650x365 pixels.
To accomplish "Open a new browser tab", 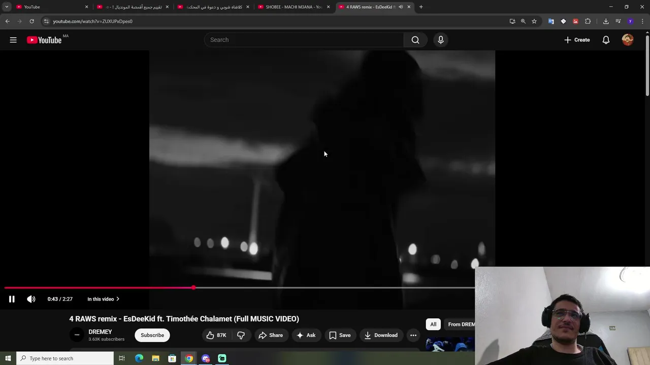I will click(421, 7).
